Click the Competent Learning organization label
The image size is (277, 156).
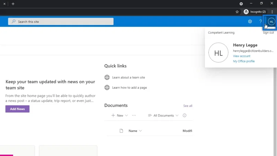click(221, 33)
